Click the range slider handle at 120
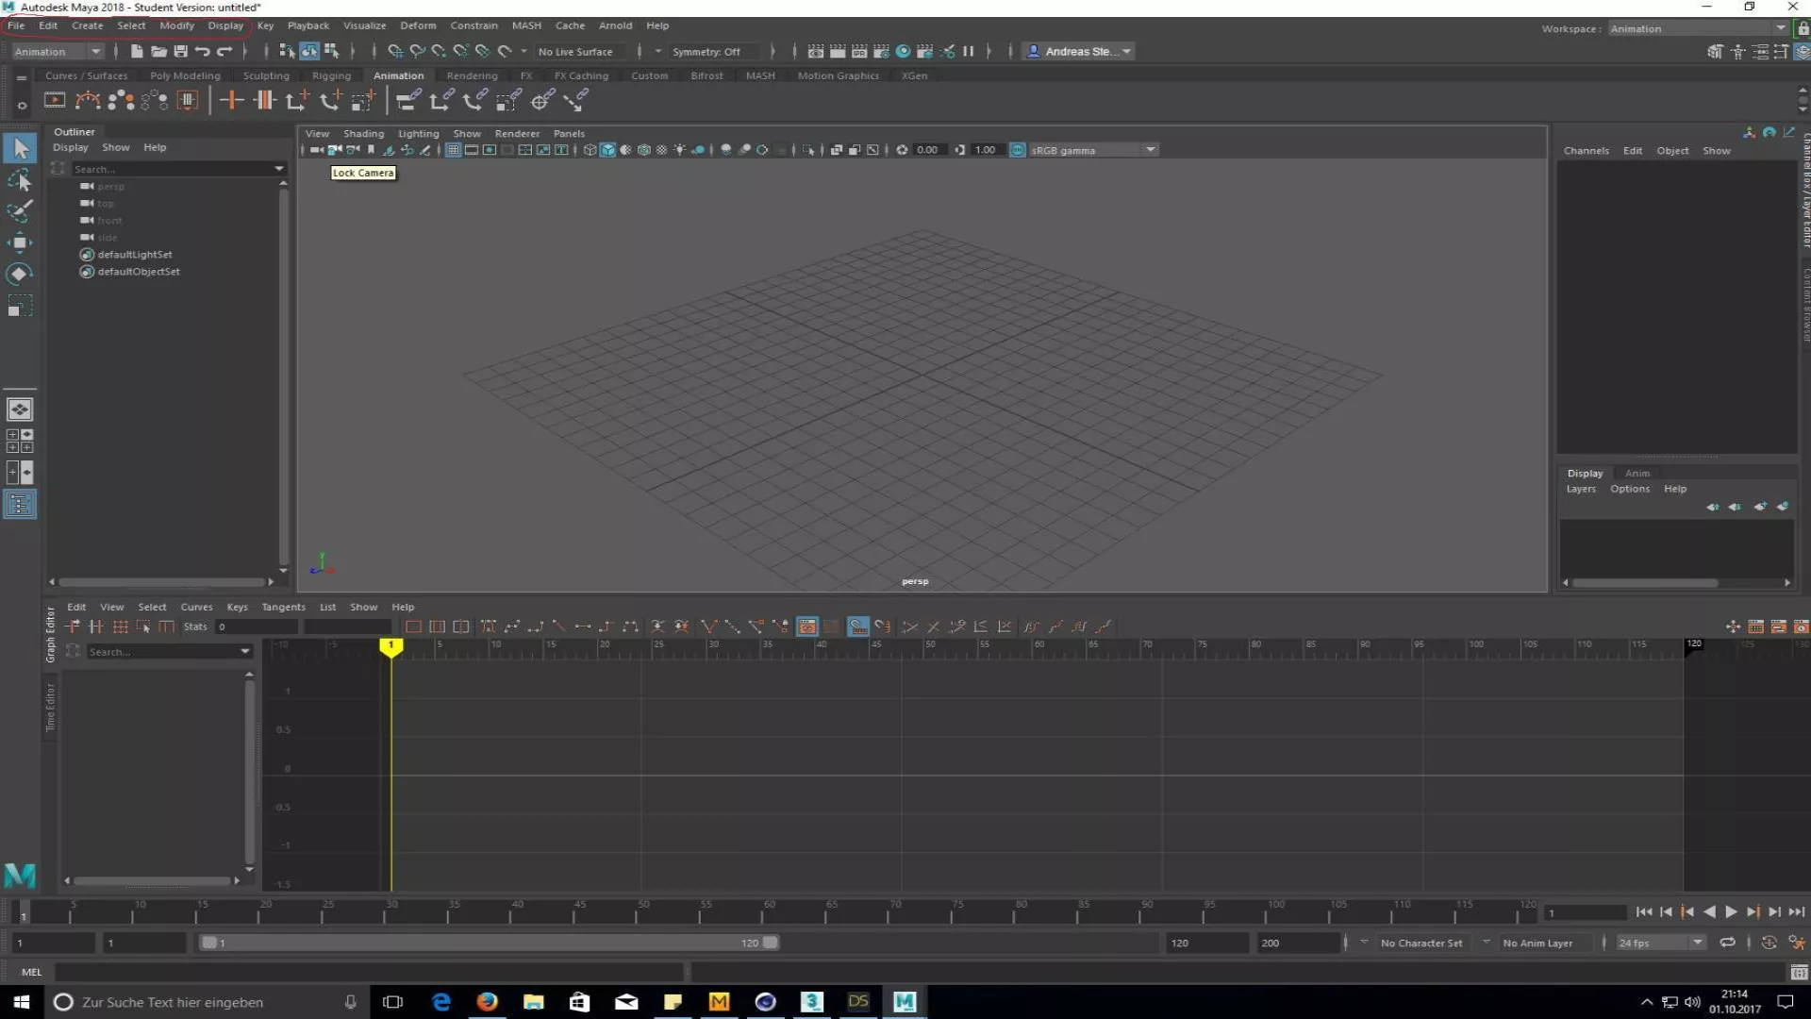This screenshot has height=1019, width=1811. 771,943
